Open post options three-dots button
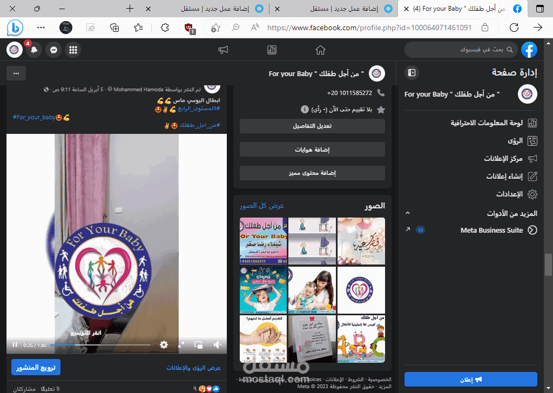Viewport: 553px width, 393px height. pos(16,73)
